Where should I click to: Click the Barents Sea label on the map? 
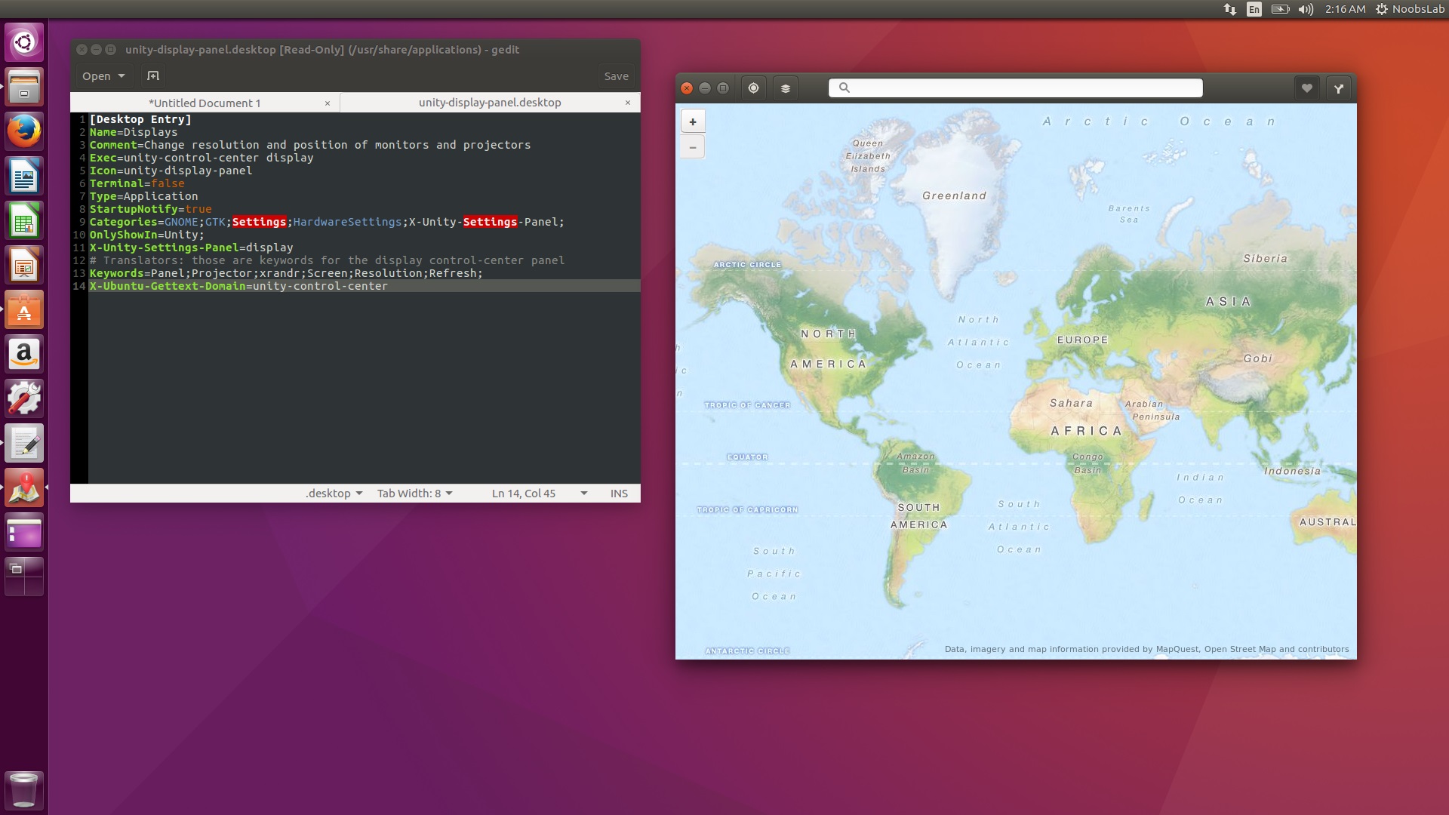pos(1129,214)
